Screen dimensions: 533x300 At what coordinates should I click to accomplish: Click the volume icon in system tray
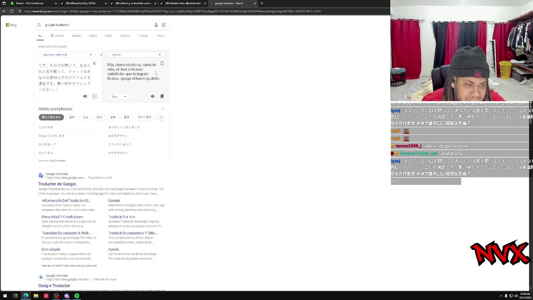tap(517, 296)
